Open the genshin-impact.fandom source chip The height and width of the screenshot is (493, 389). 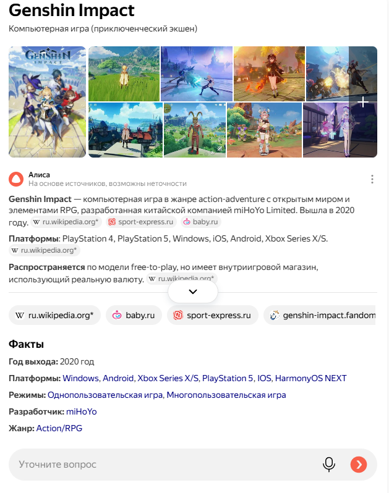click(x=320, y=315)
